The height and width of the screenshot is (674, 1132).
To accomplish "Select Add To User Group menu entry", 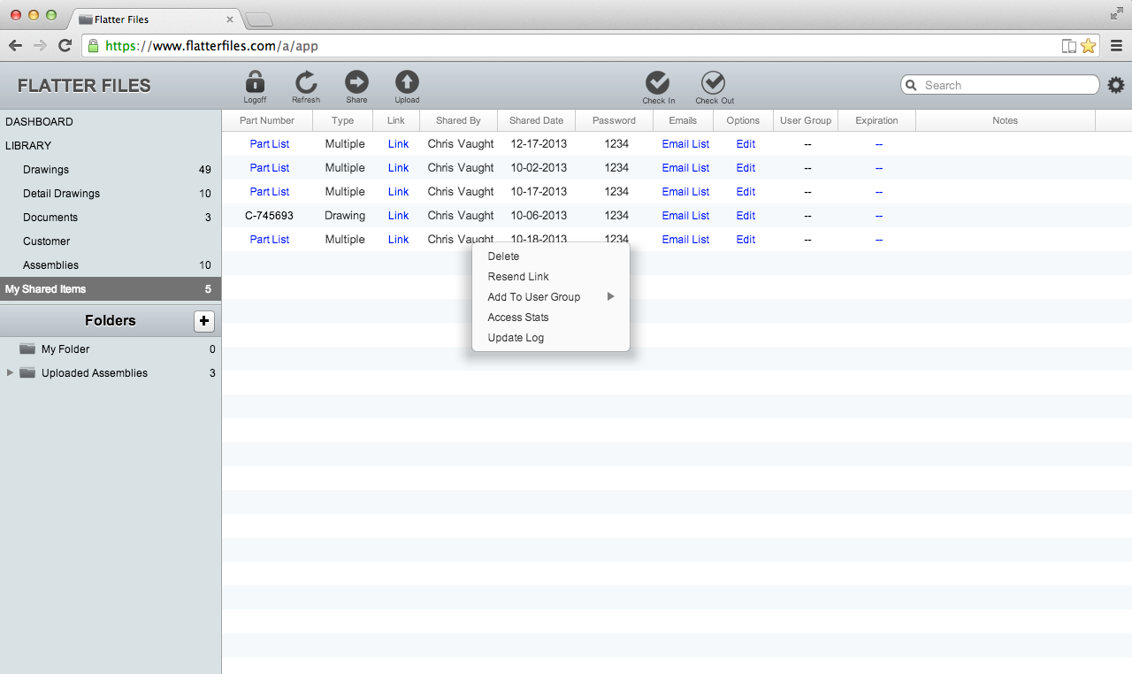I will (551, 297).
